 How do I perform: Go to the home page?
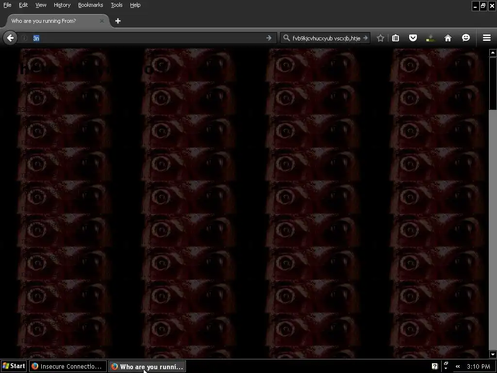[x=447, y=38]
